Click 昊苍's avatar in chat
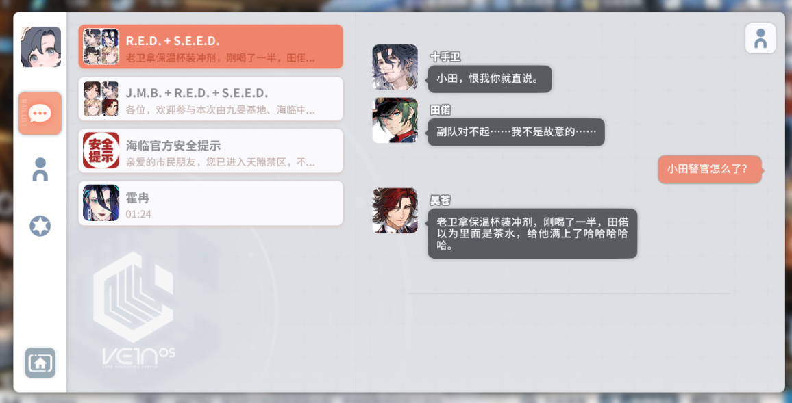This screenshot has width=792, height=403. (395, 210)
